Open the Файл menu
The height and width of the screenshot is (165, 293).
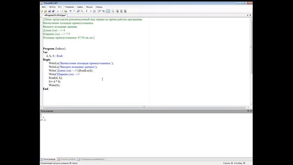[44, 7]
